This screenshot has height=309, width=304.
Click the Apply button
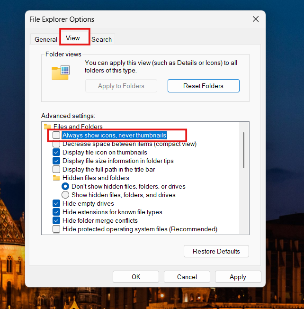[x=238, y=277]
